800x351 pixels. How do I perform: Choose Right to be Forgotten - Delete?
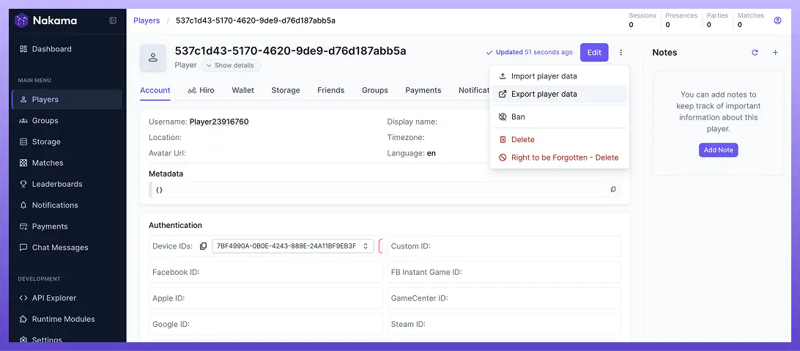click(x=559, y=158)
